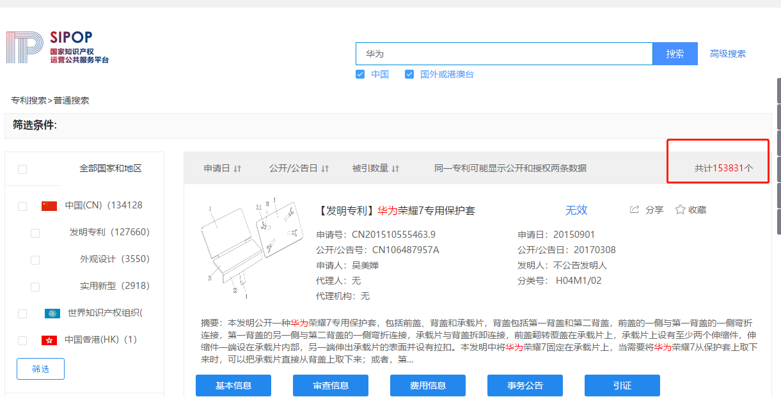Screen dimensions: 781x397
Task: Click the 中国香港(HK)（1) filter label
Action: pos(101,339)
